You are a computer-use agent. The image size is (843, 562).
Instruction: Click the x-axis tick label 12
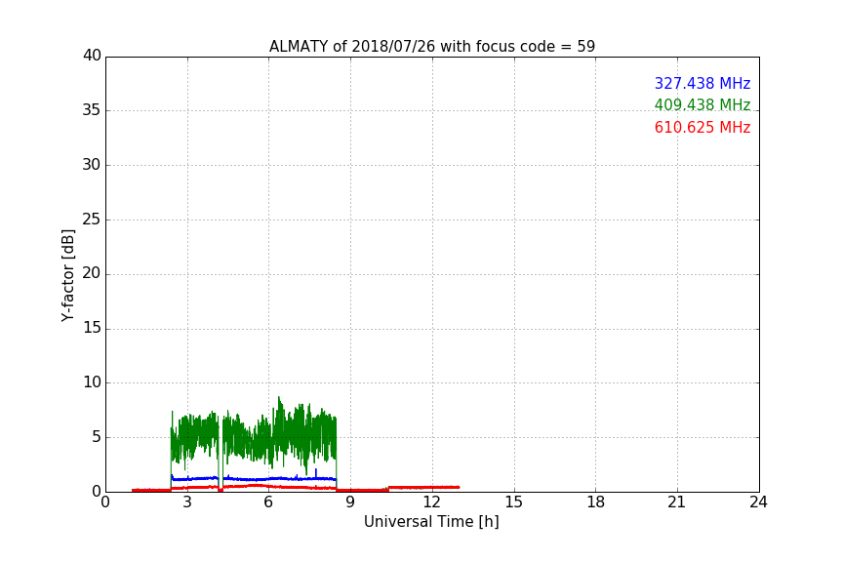[431, 502]
